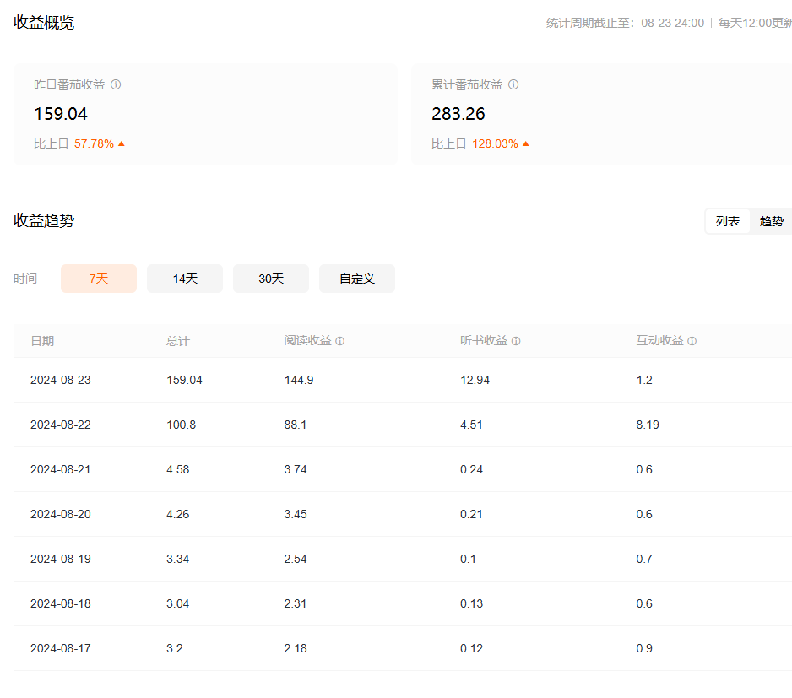Image resolution: width=792 pixels, height=698 pixels.
Task: Click the 收益概览 heading
Action: click(44, 23)
